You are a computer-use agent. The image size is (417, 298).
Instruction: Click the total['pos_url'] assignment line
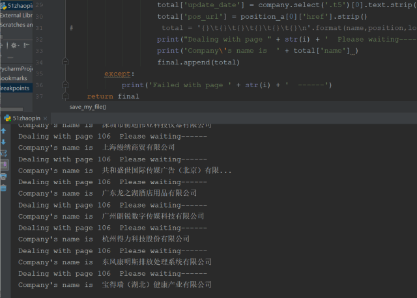coord(262,16)
